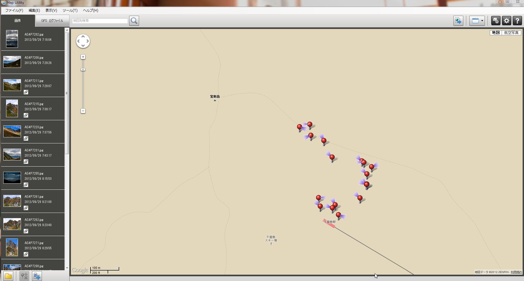Click the export to Google Earth icon

tap(458, 21)
